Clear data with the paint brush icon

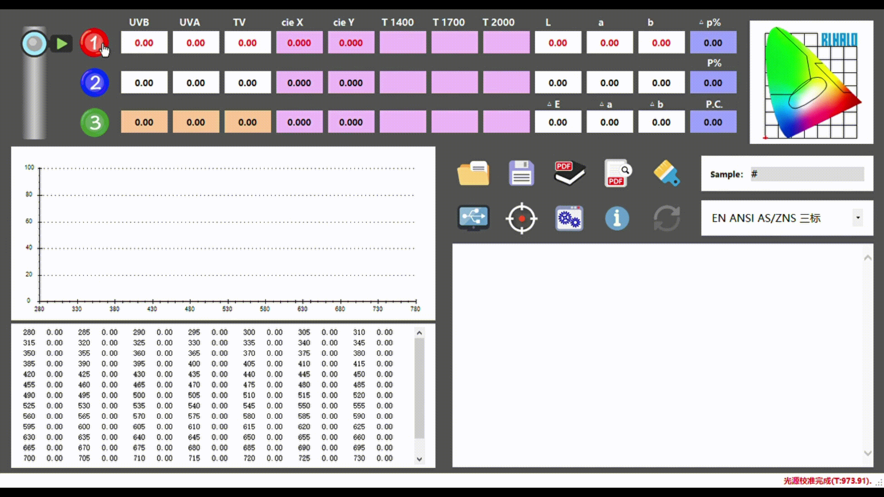[x=666, y=173]
